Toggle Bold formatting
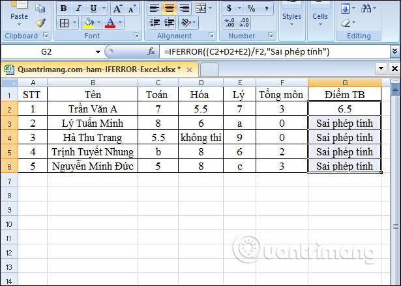Screen dimensions: 401x286 tap(64, 8)
